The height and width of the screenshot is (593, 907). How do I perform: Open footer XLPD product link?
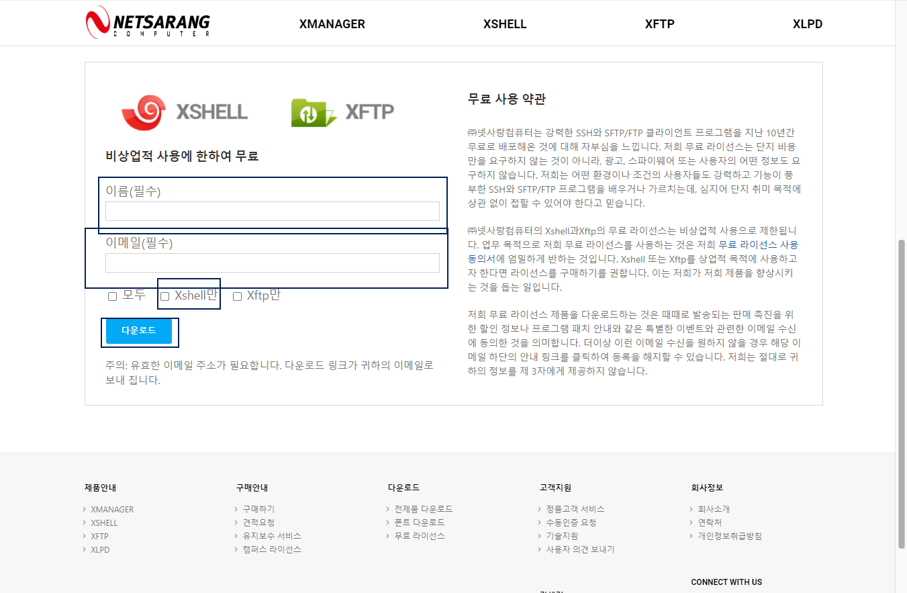click(x=100, y=549)
